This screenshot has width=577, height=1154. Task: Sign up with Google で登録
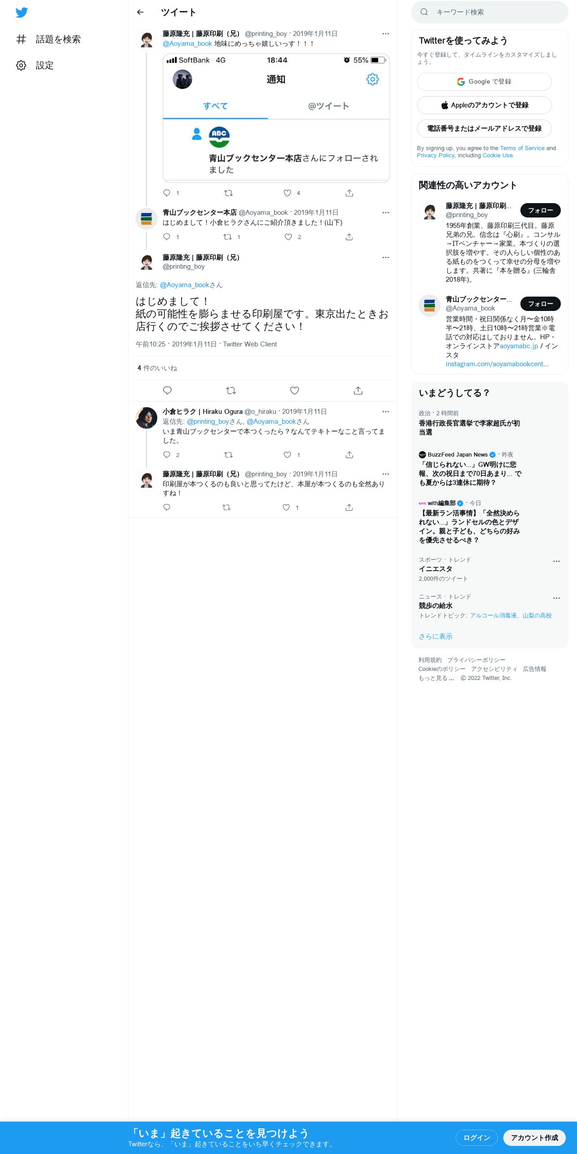(484, 82)
